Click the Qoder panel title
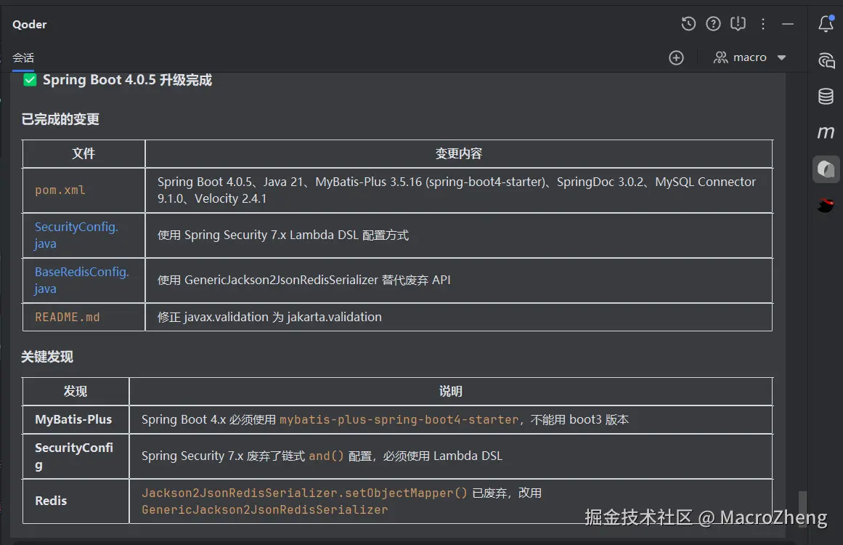Image resolution: width=843 pixels, height=545 pixels. (30, 24)
